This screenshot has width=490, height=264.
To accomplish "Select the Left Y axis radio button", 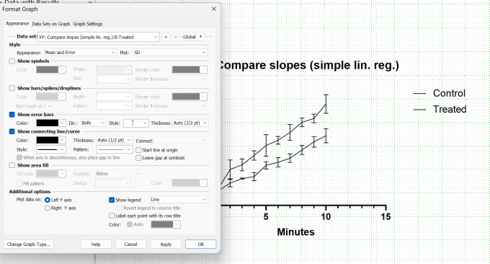I will click(x=48, y=200).
